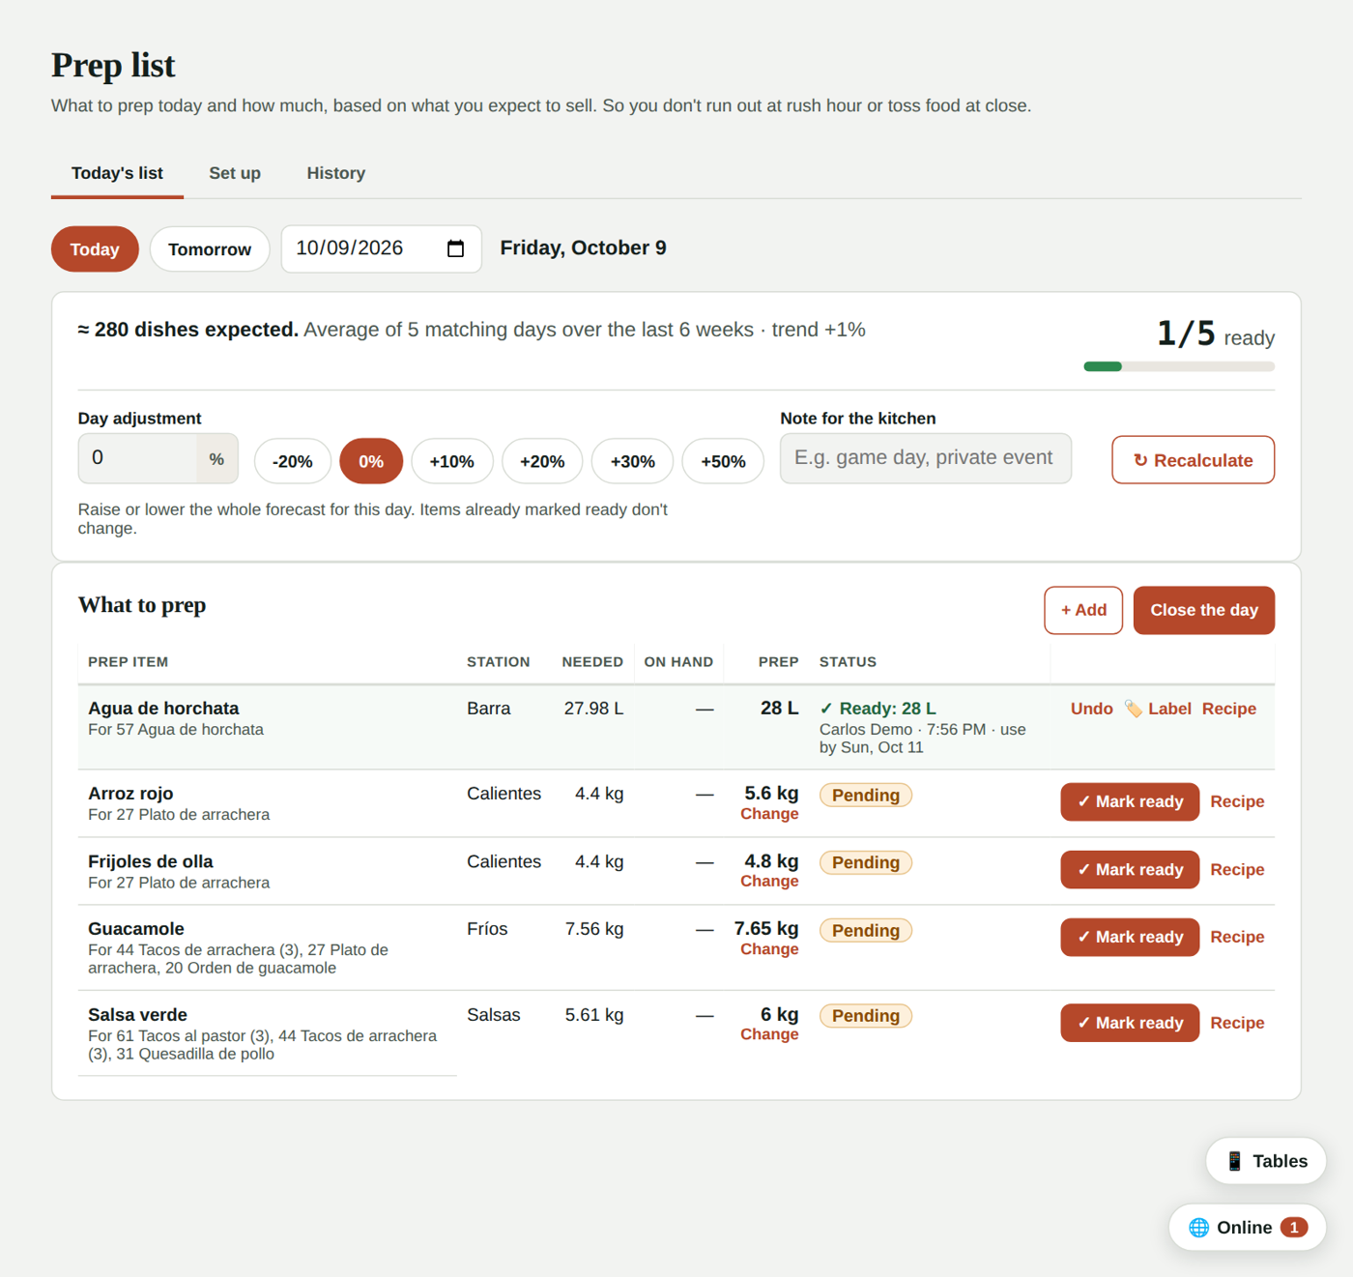Mark Salsa verde as ready

click(x=1130, y=1023)
